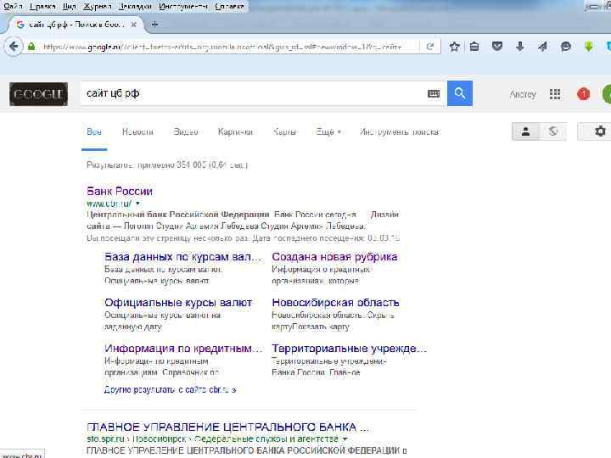
Task: Switch to the Новости tab
Action: click(x=137, y=131)
